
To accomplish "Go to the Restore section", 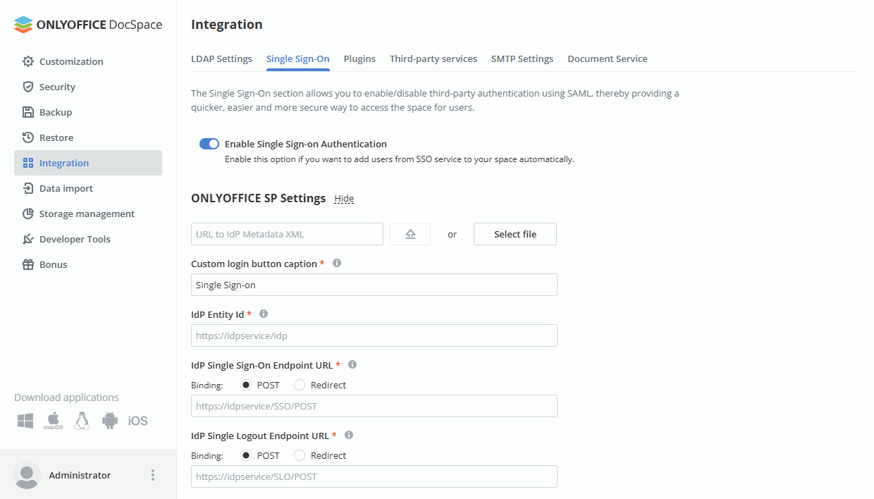I will tap(56, 137).
